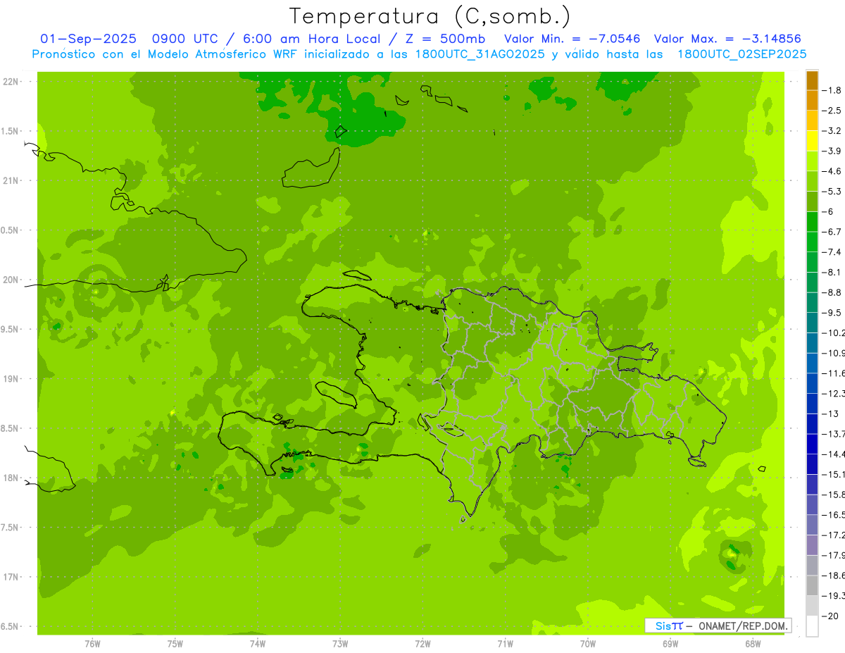845x653 pixels.
Task: Click the orange swatch between -1.8 and -2.5
Action: click(812, 100)
